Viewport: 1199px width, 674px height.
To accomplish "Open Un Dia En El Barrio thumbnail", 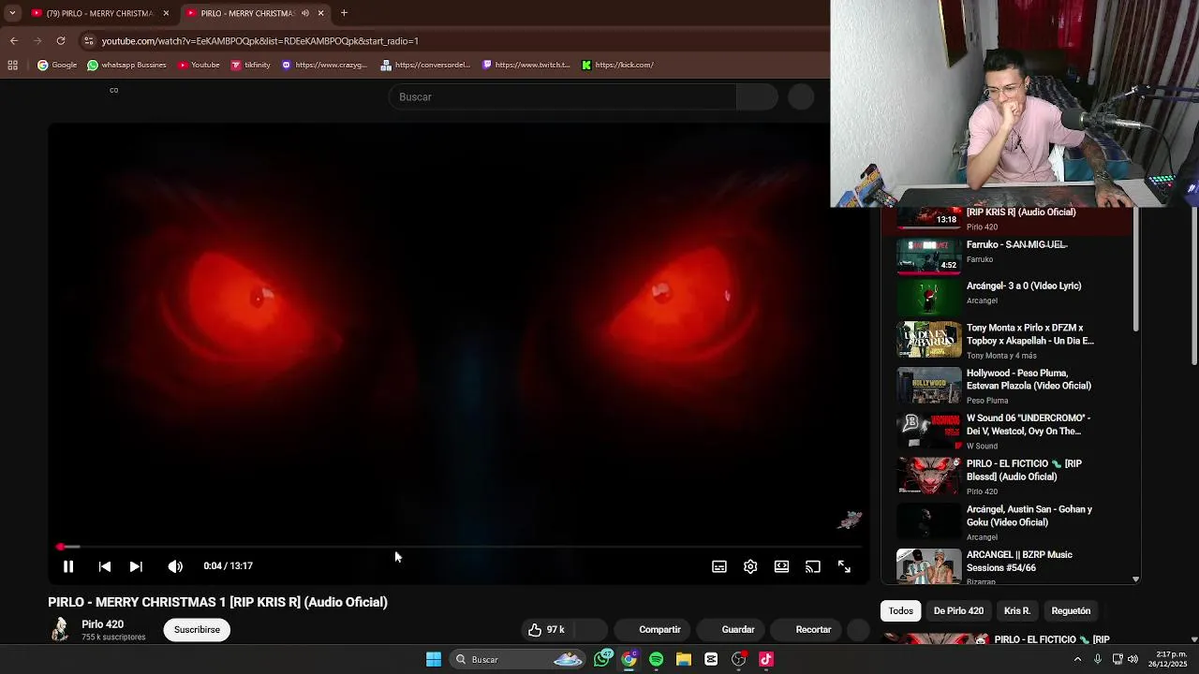I will click(x=929, y=340).
